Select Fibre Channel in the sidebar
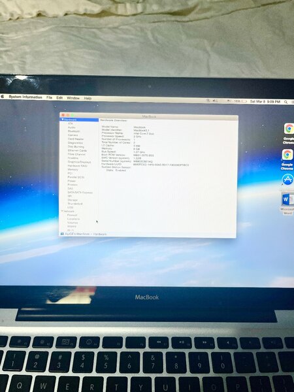 (76, 154)
